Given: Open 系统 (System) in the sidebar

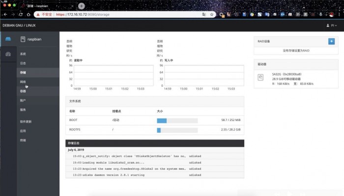Looking at the screenshot, I should 23,54.
